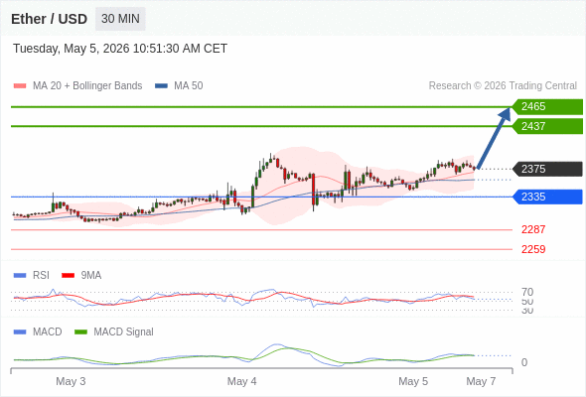
Task: Click the red 2287 support level label
Action: 533,229
